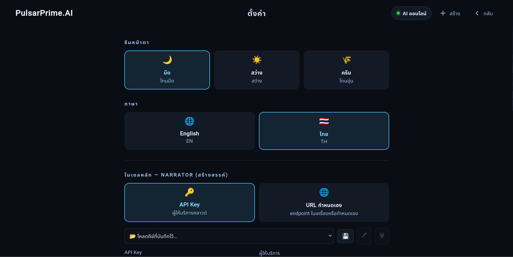The image size is (513, 257).
Task: Click the ตั้งค่า page title
Action: (256, 13)
